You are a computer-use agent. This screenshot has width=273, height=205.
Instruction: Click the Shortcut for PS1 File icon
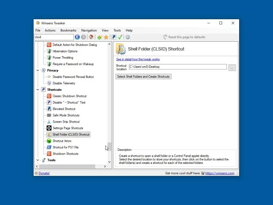(49, 147)
